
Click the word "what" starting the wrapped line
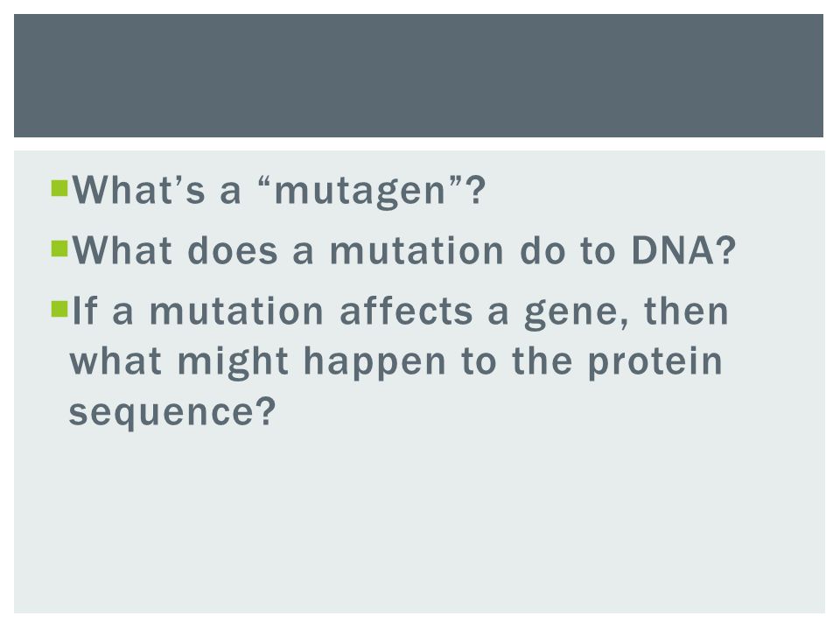point(115,361)
